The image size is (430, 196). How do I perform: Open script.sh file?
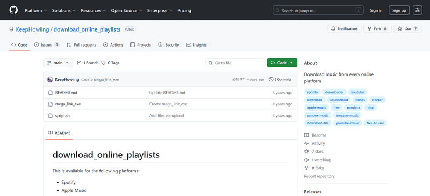(x=62, y=116)
